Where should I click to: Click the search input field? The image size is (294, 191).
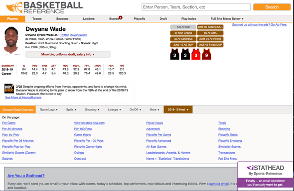point(196,7)
